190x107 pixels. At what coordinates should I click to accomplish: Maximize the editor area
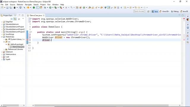[x=183, y=15]
